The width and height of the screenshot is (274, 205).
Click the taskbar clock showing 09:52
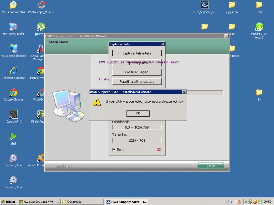point(267,202)
